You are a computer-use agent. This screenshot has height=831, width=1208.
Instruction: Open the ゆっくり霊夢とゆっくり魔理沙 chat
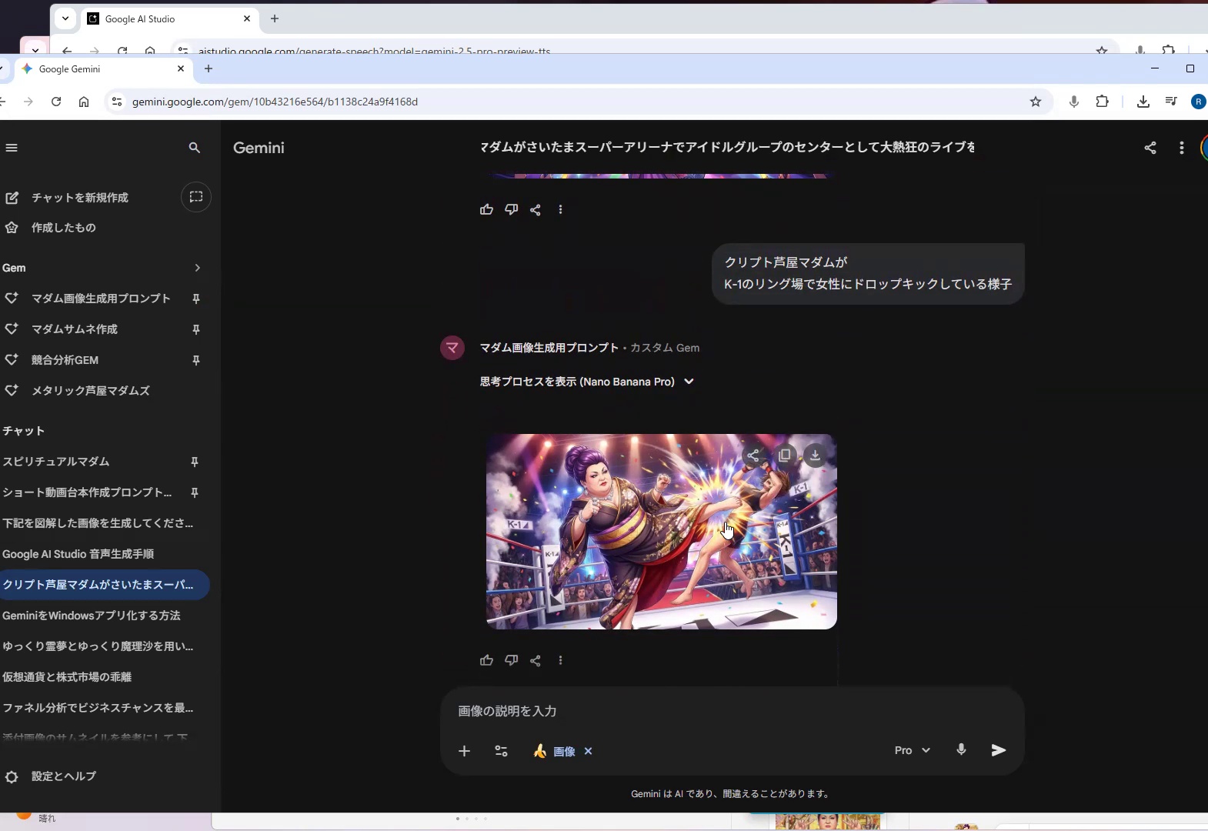pos(98,646)
